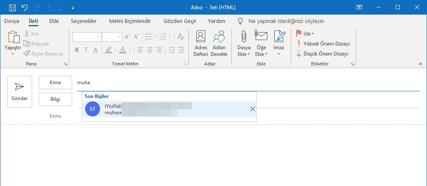The width and height of the screenshot is (427, 186).
Task: Open the Adres Defteri address book
Action: (201, 43)
